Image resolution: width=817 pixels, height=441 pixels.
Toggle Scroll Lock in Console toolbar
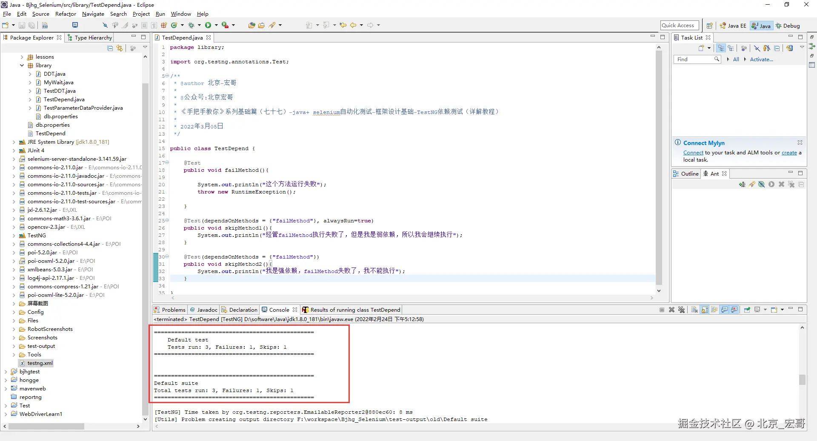pos(705,310)
